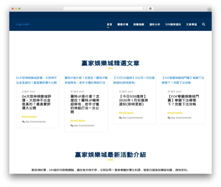Open 推薦遊戲 menu item

pos(139,24)
